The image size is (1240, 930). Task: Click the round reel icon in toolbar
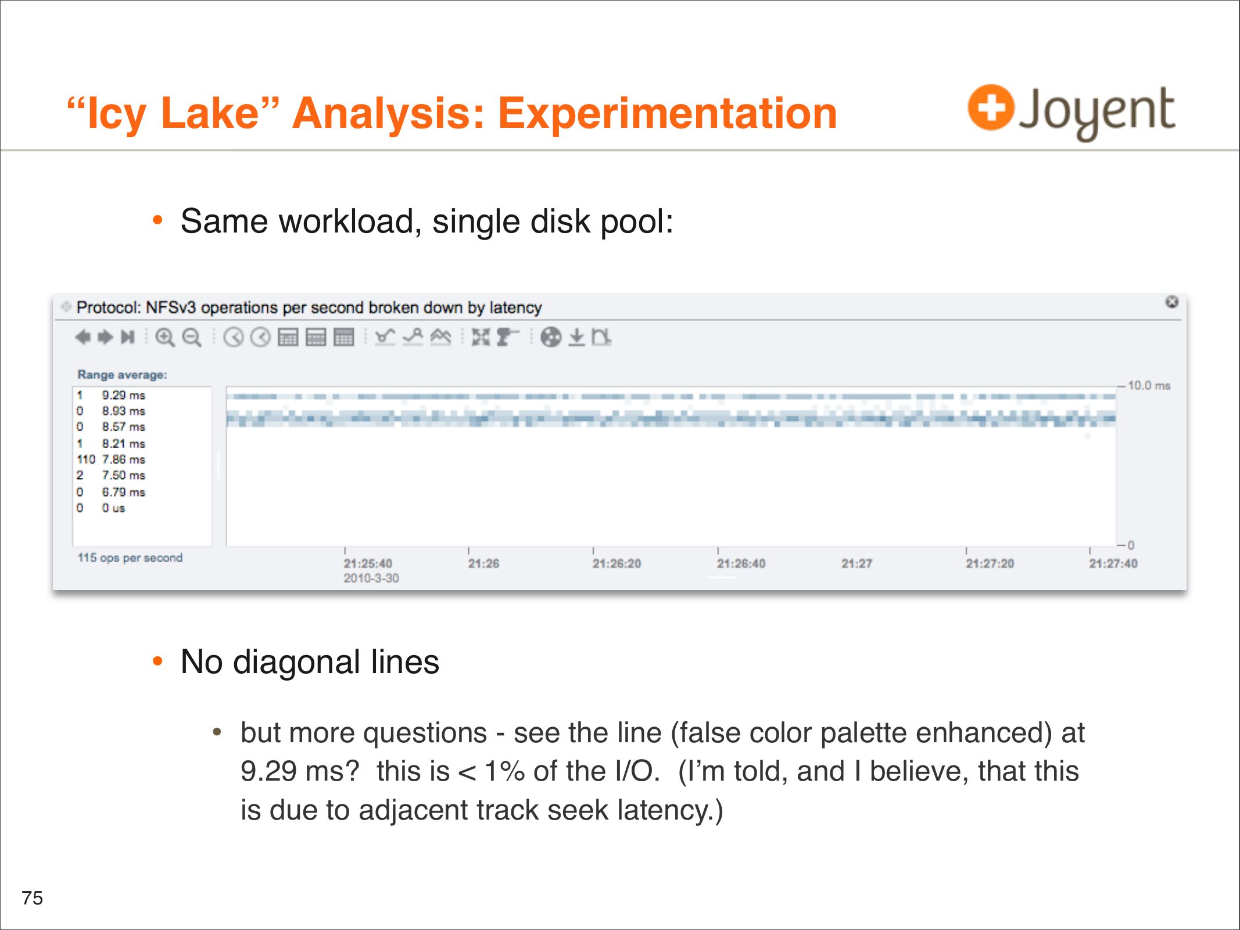point(551,337)
